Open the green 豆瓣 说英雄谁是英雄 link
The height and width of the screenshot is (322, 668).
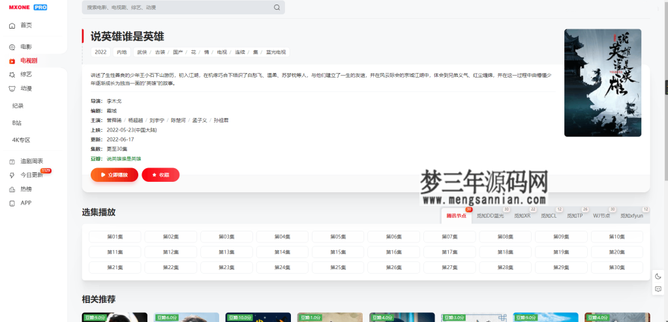[x=123, y=158]
